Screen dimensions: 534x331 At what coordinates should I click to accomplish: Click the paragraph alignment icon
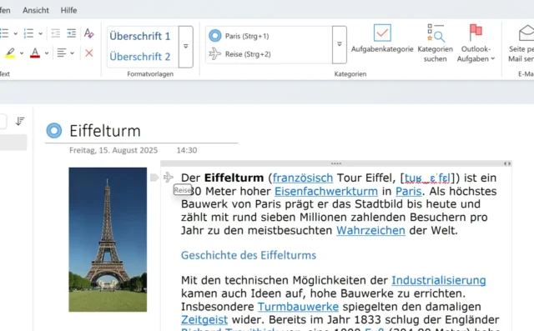coord(62,53)
